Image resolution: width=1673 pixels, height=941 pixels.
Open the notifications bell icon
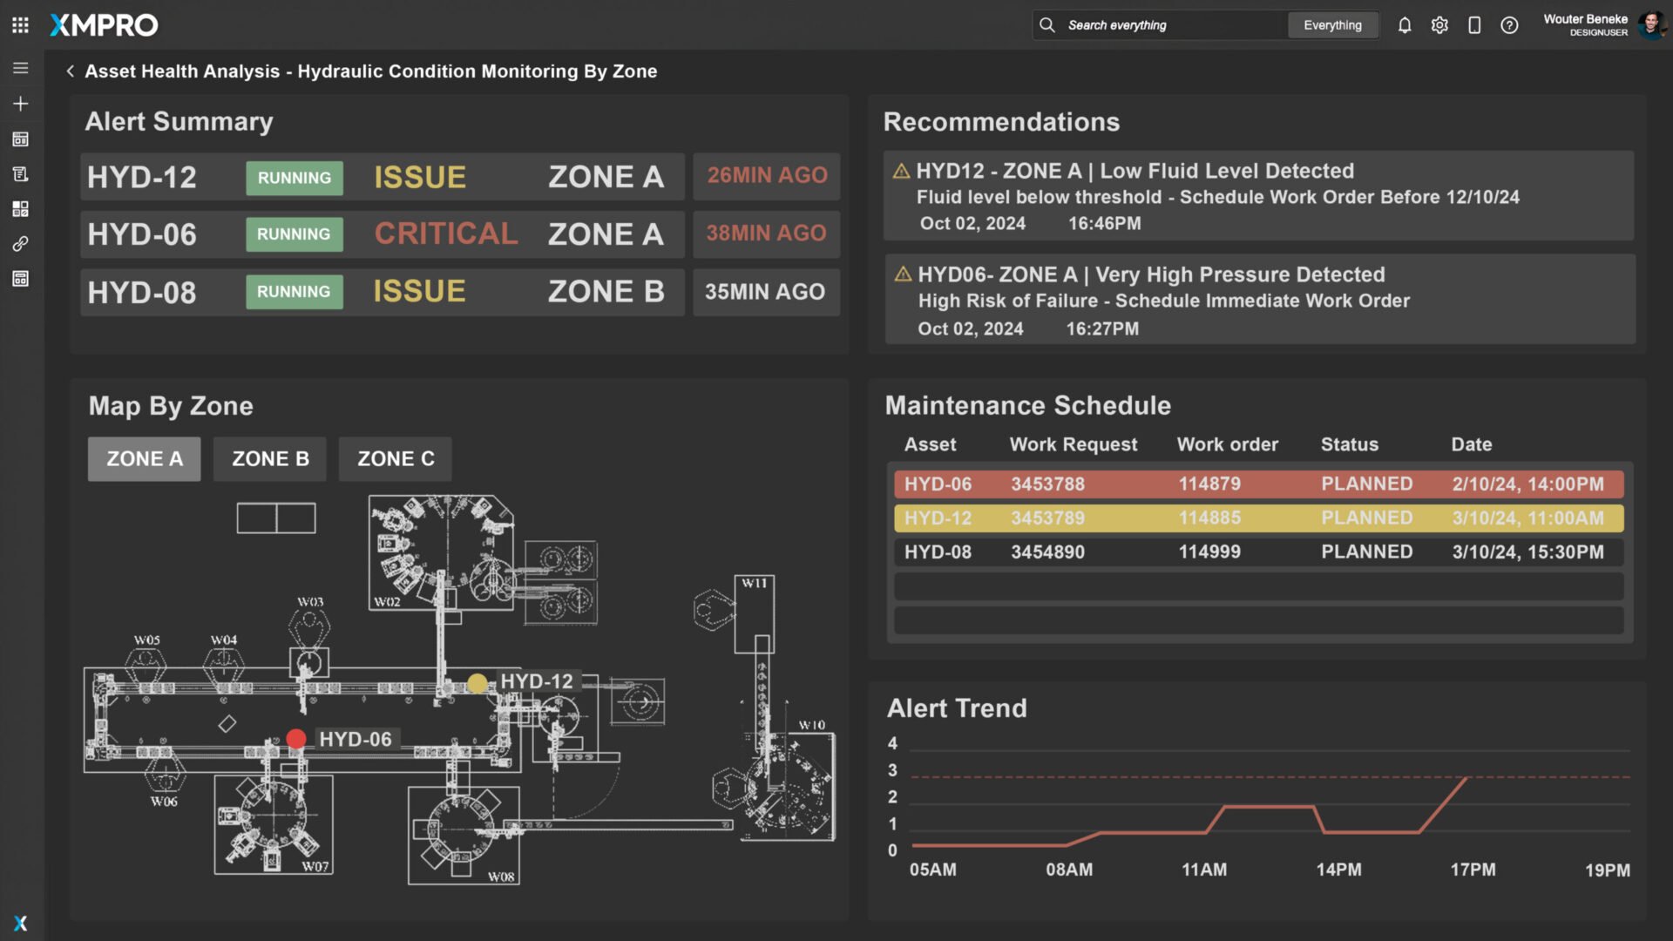tap(1405, 25)
